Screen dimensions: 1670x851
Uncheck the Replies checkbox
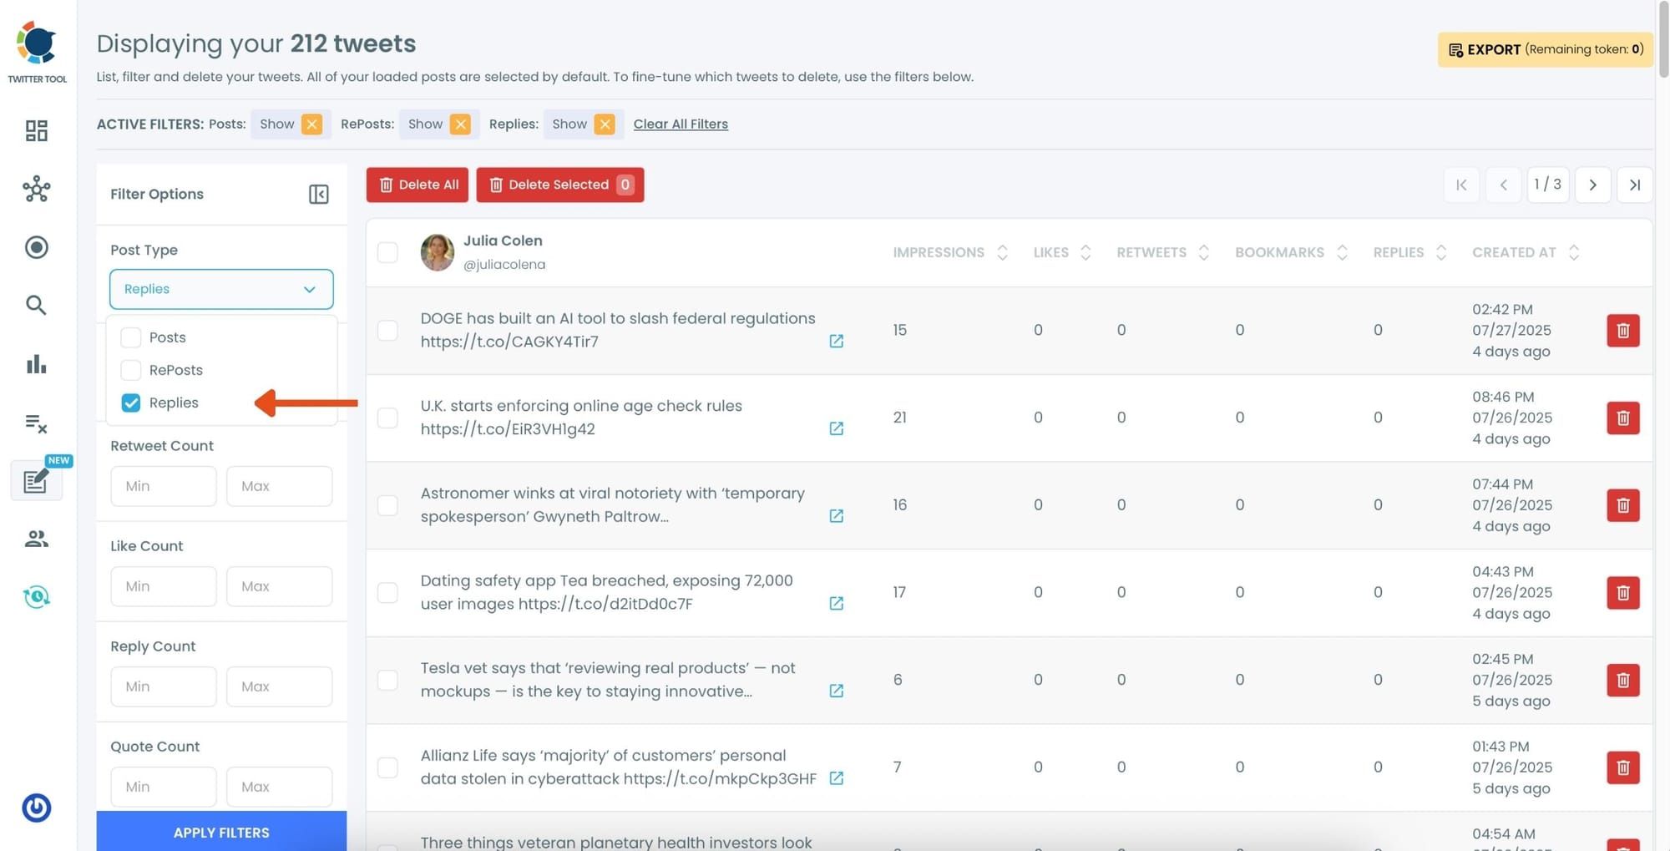click(x=131, y=403)
